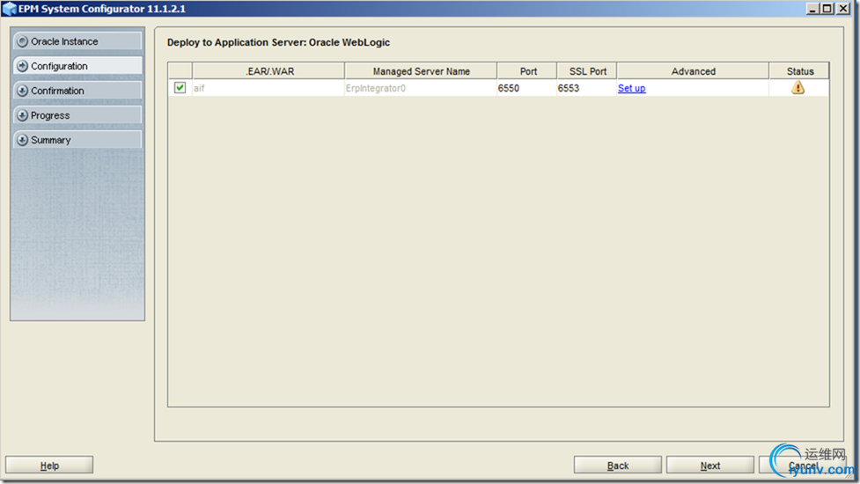Click the Status column header
Viewport: 860px width, 484px height.
[799, 71]
